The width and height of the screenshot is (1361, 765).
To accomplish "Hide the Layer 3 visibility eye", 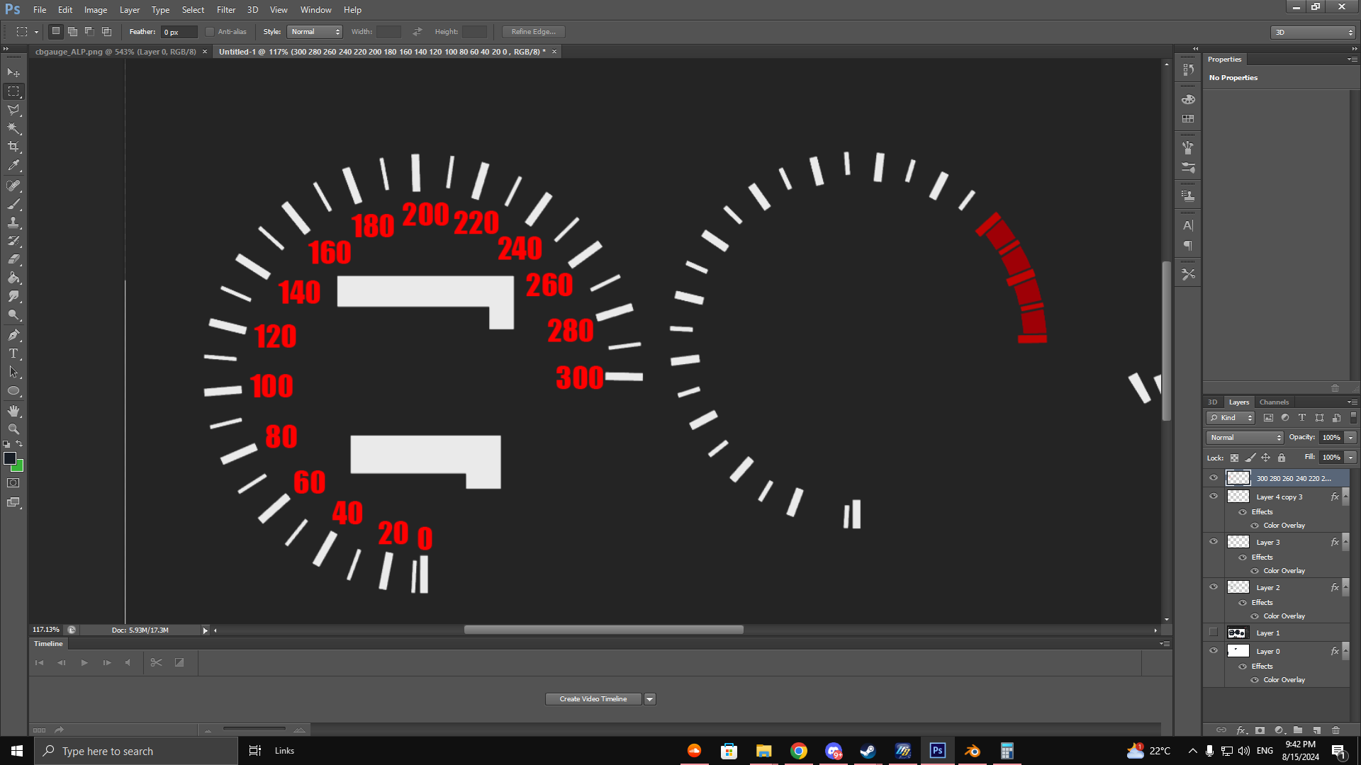I will pyautogui.click(x=1214, y=542).
